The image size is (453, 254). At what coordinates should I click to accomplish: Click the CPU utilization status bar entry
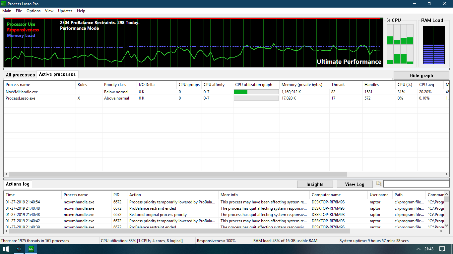142,241
